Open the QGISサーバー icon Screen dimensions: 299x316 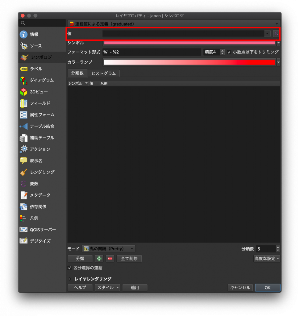click(23, 230)
